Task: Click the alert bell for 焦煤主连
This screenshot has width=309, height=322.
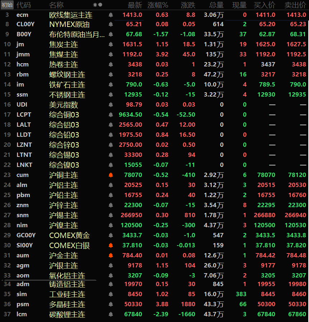Action: [111, 55]
